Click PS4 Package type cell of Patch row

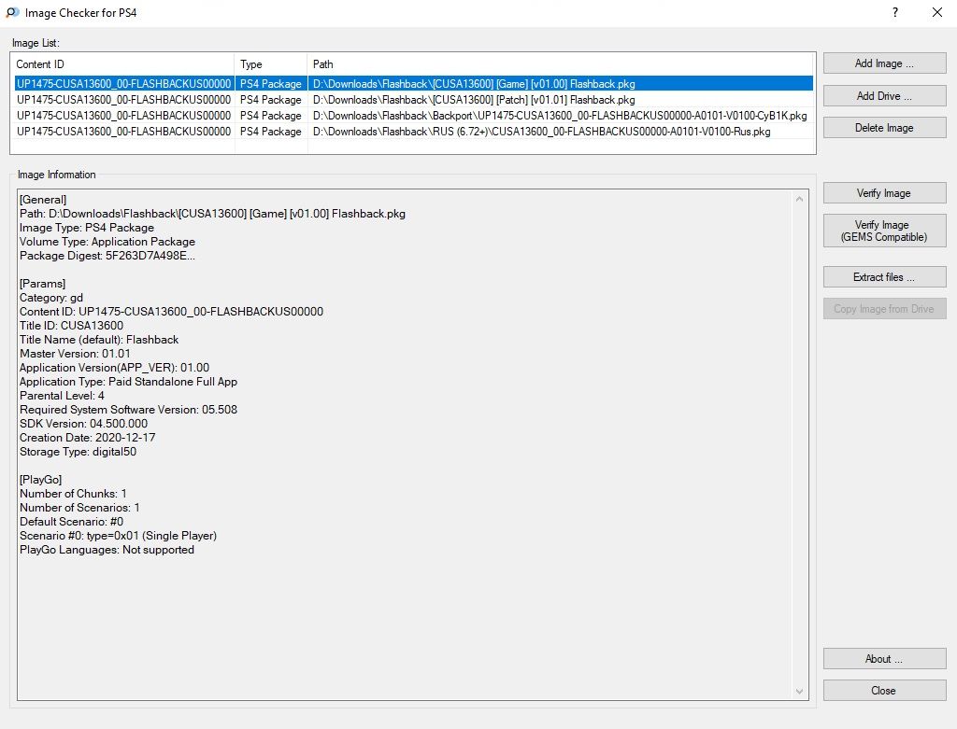point(271,99)
